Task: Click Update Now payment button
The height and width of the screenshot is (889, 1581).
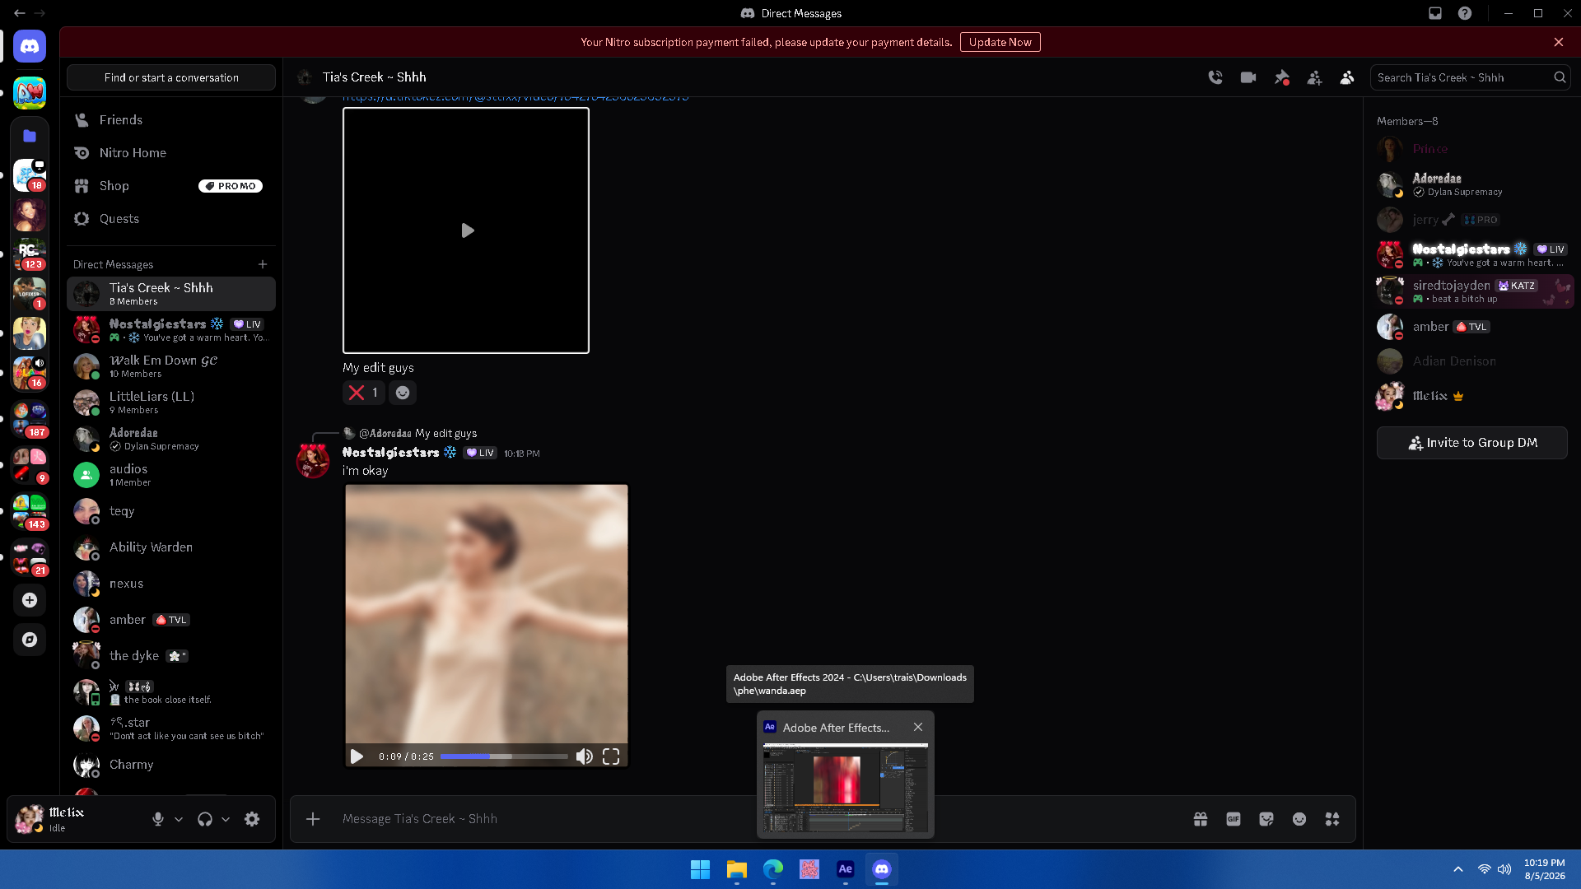Action: [x=1000, y=42]
